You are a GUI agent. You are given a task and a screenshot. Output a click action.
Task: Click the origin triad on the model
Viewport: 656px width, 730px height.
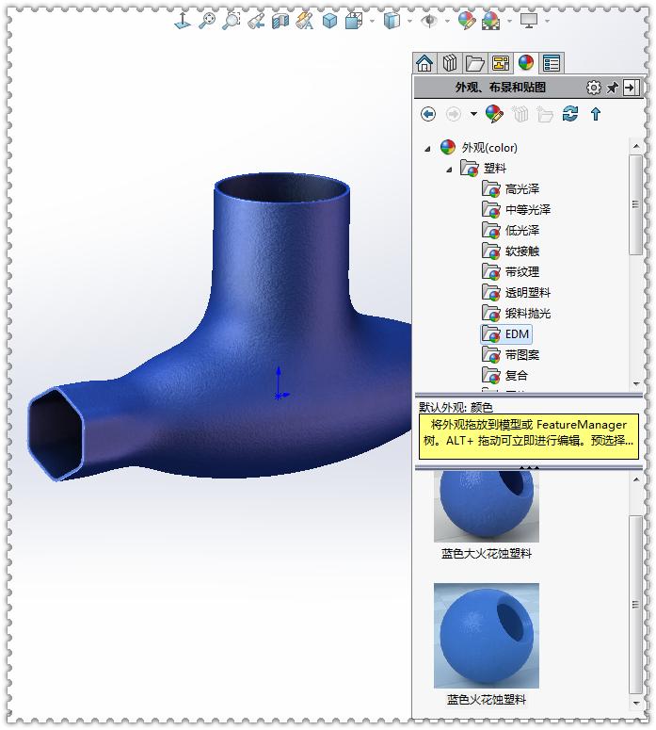pos(281,384)
